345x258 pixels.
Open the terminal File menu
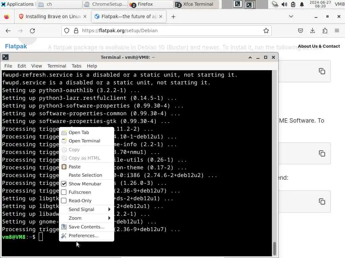click(8, 66)
